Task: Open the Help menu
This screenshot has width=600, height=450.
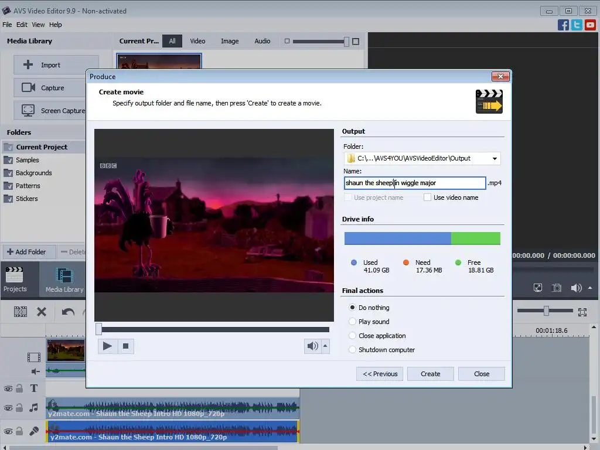Action: pos(55,25)
